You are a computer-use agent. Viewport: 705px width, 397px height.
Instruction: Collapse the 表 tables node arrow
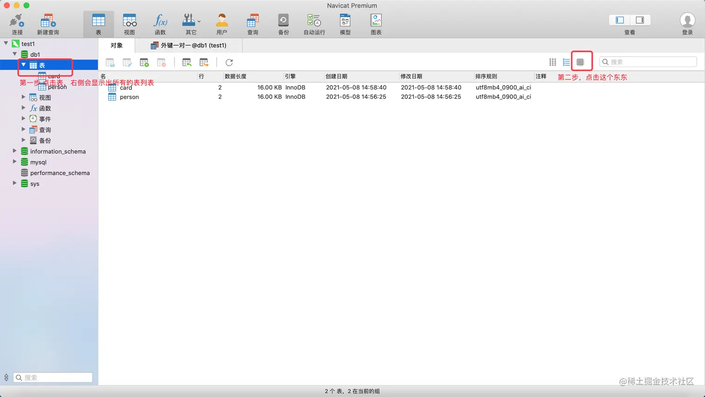click(23, 65)
